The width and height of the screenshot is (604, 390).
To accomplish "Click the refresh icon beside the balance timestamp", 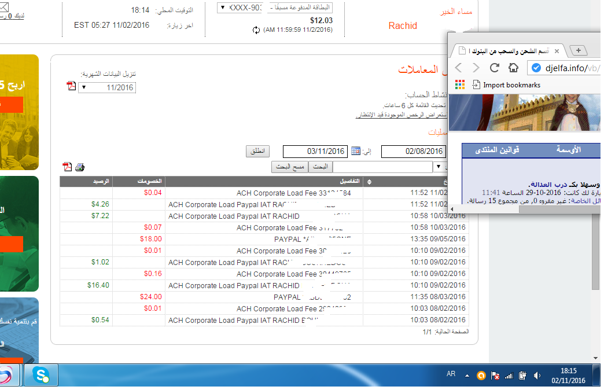I will pyautogui.click(x=256, y=30).
